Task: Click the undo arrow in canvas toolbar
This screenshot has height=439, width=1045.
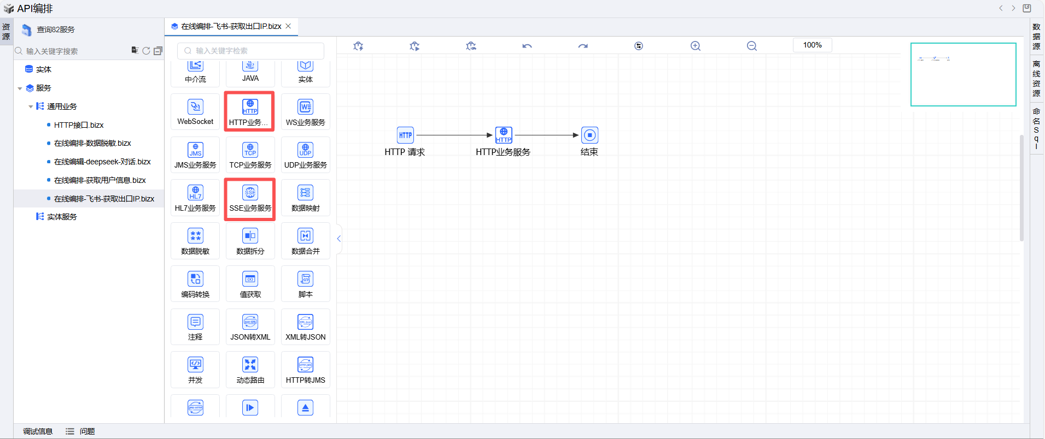Action: point(527,46)
